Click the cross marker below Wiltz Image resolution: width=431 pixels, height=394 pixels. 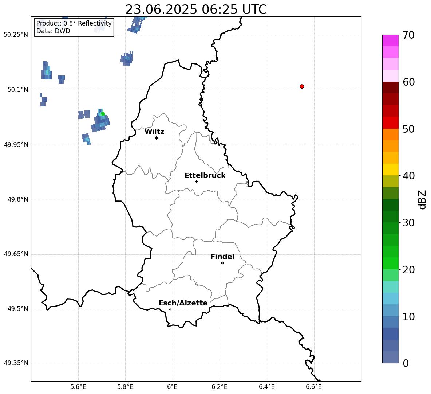157,138
